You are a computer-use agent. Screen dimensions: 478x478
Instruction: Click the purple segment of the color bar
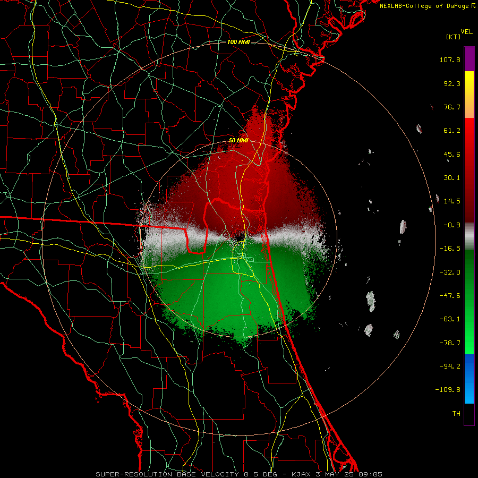(x=469, y=59)
